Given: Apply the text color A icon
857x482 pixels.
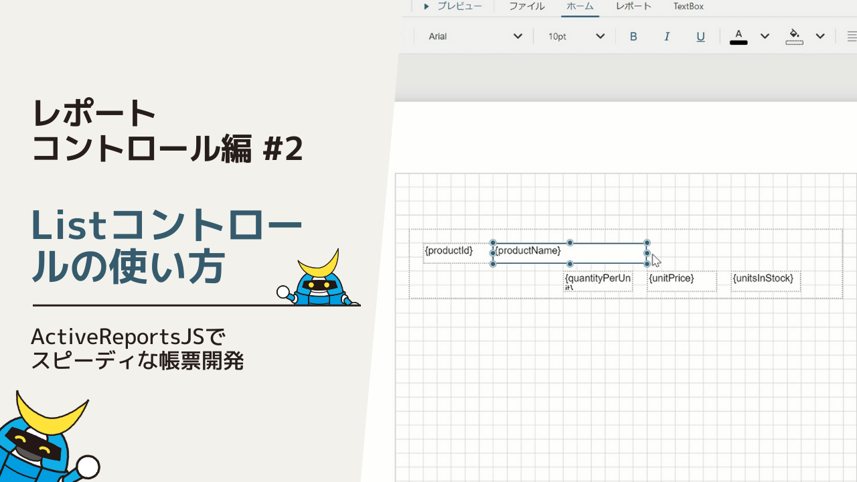Looking at the screenshot, I should [x=738, y=37].
